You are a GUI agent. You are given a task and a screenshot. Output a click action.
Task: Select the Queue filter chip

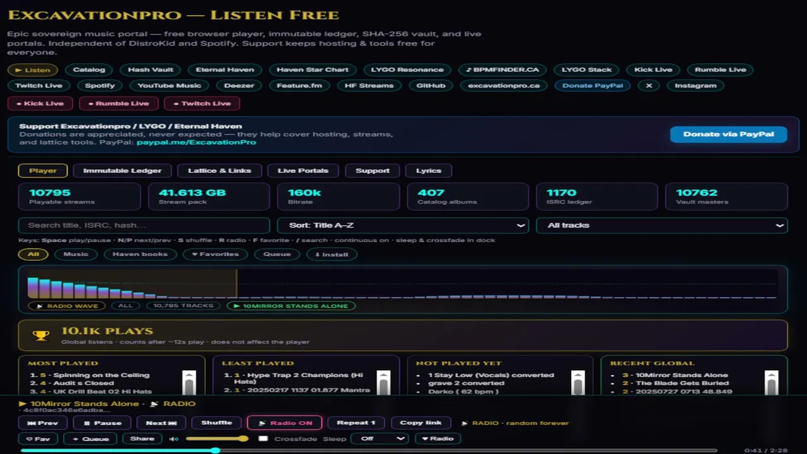coord(277,254)
